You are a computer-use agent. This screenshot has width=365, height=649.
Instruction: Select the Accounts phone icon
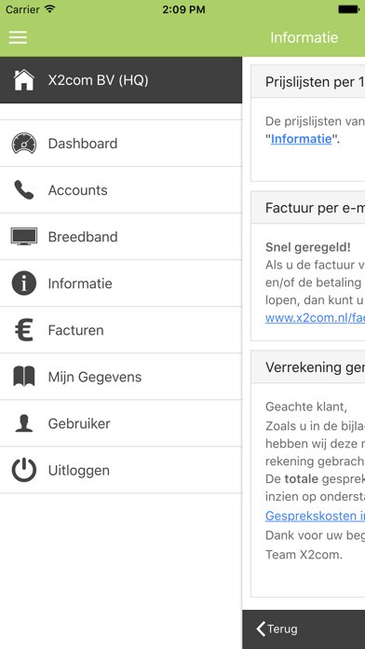24,190
